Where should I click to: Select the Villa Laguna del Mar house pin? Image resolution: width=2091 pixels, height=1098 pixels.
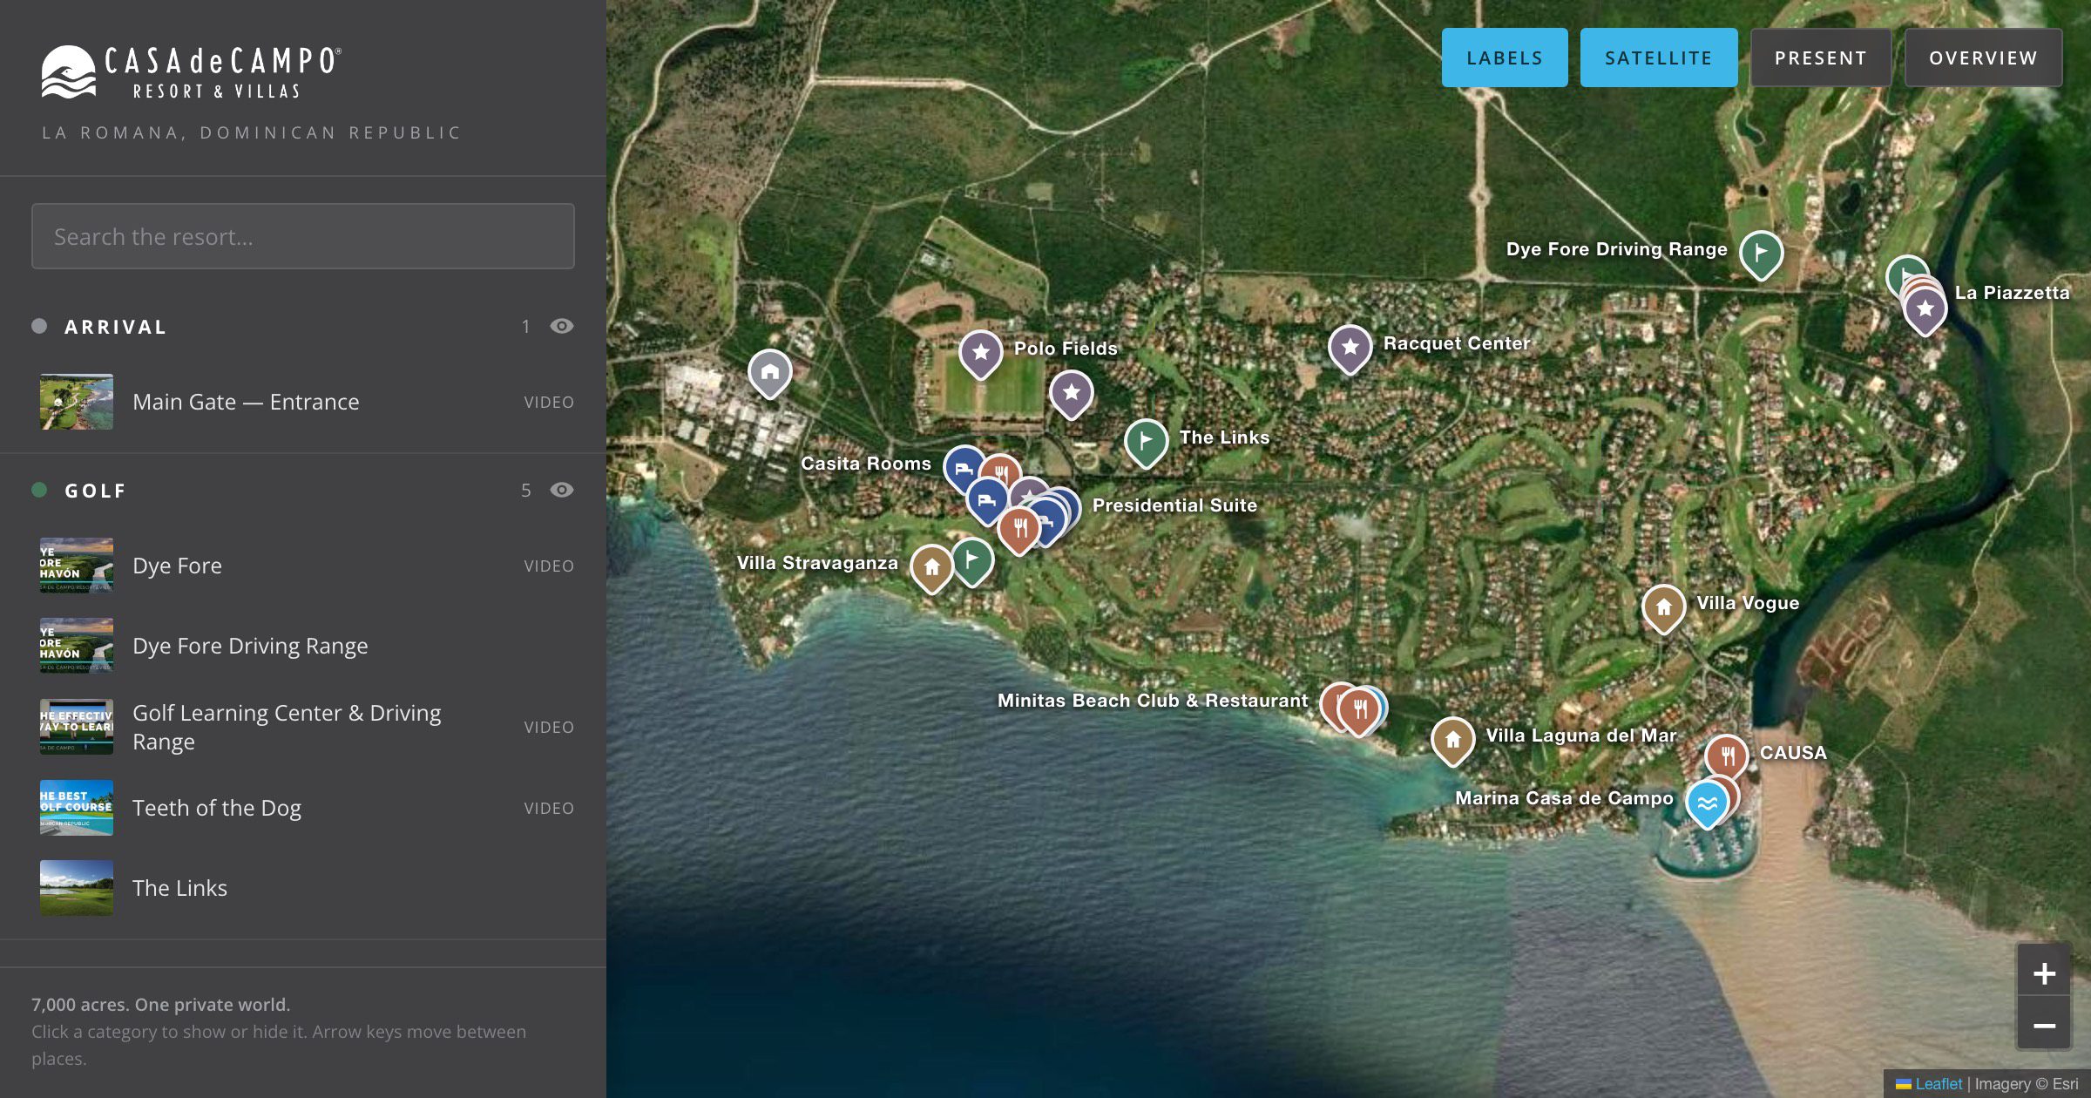click(x=1453, y=740)
